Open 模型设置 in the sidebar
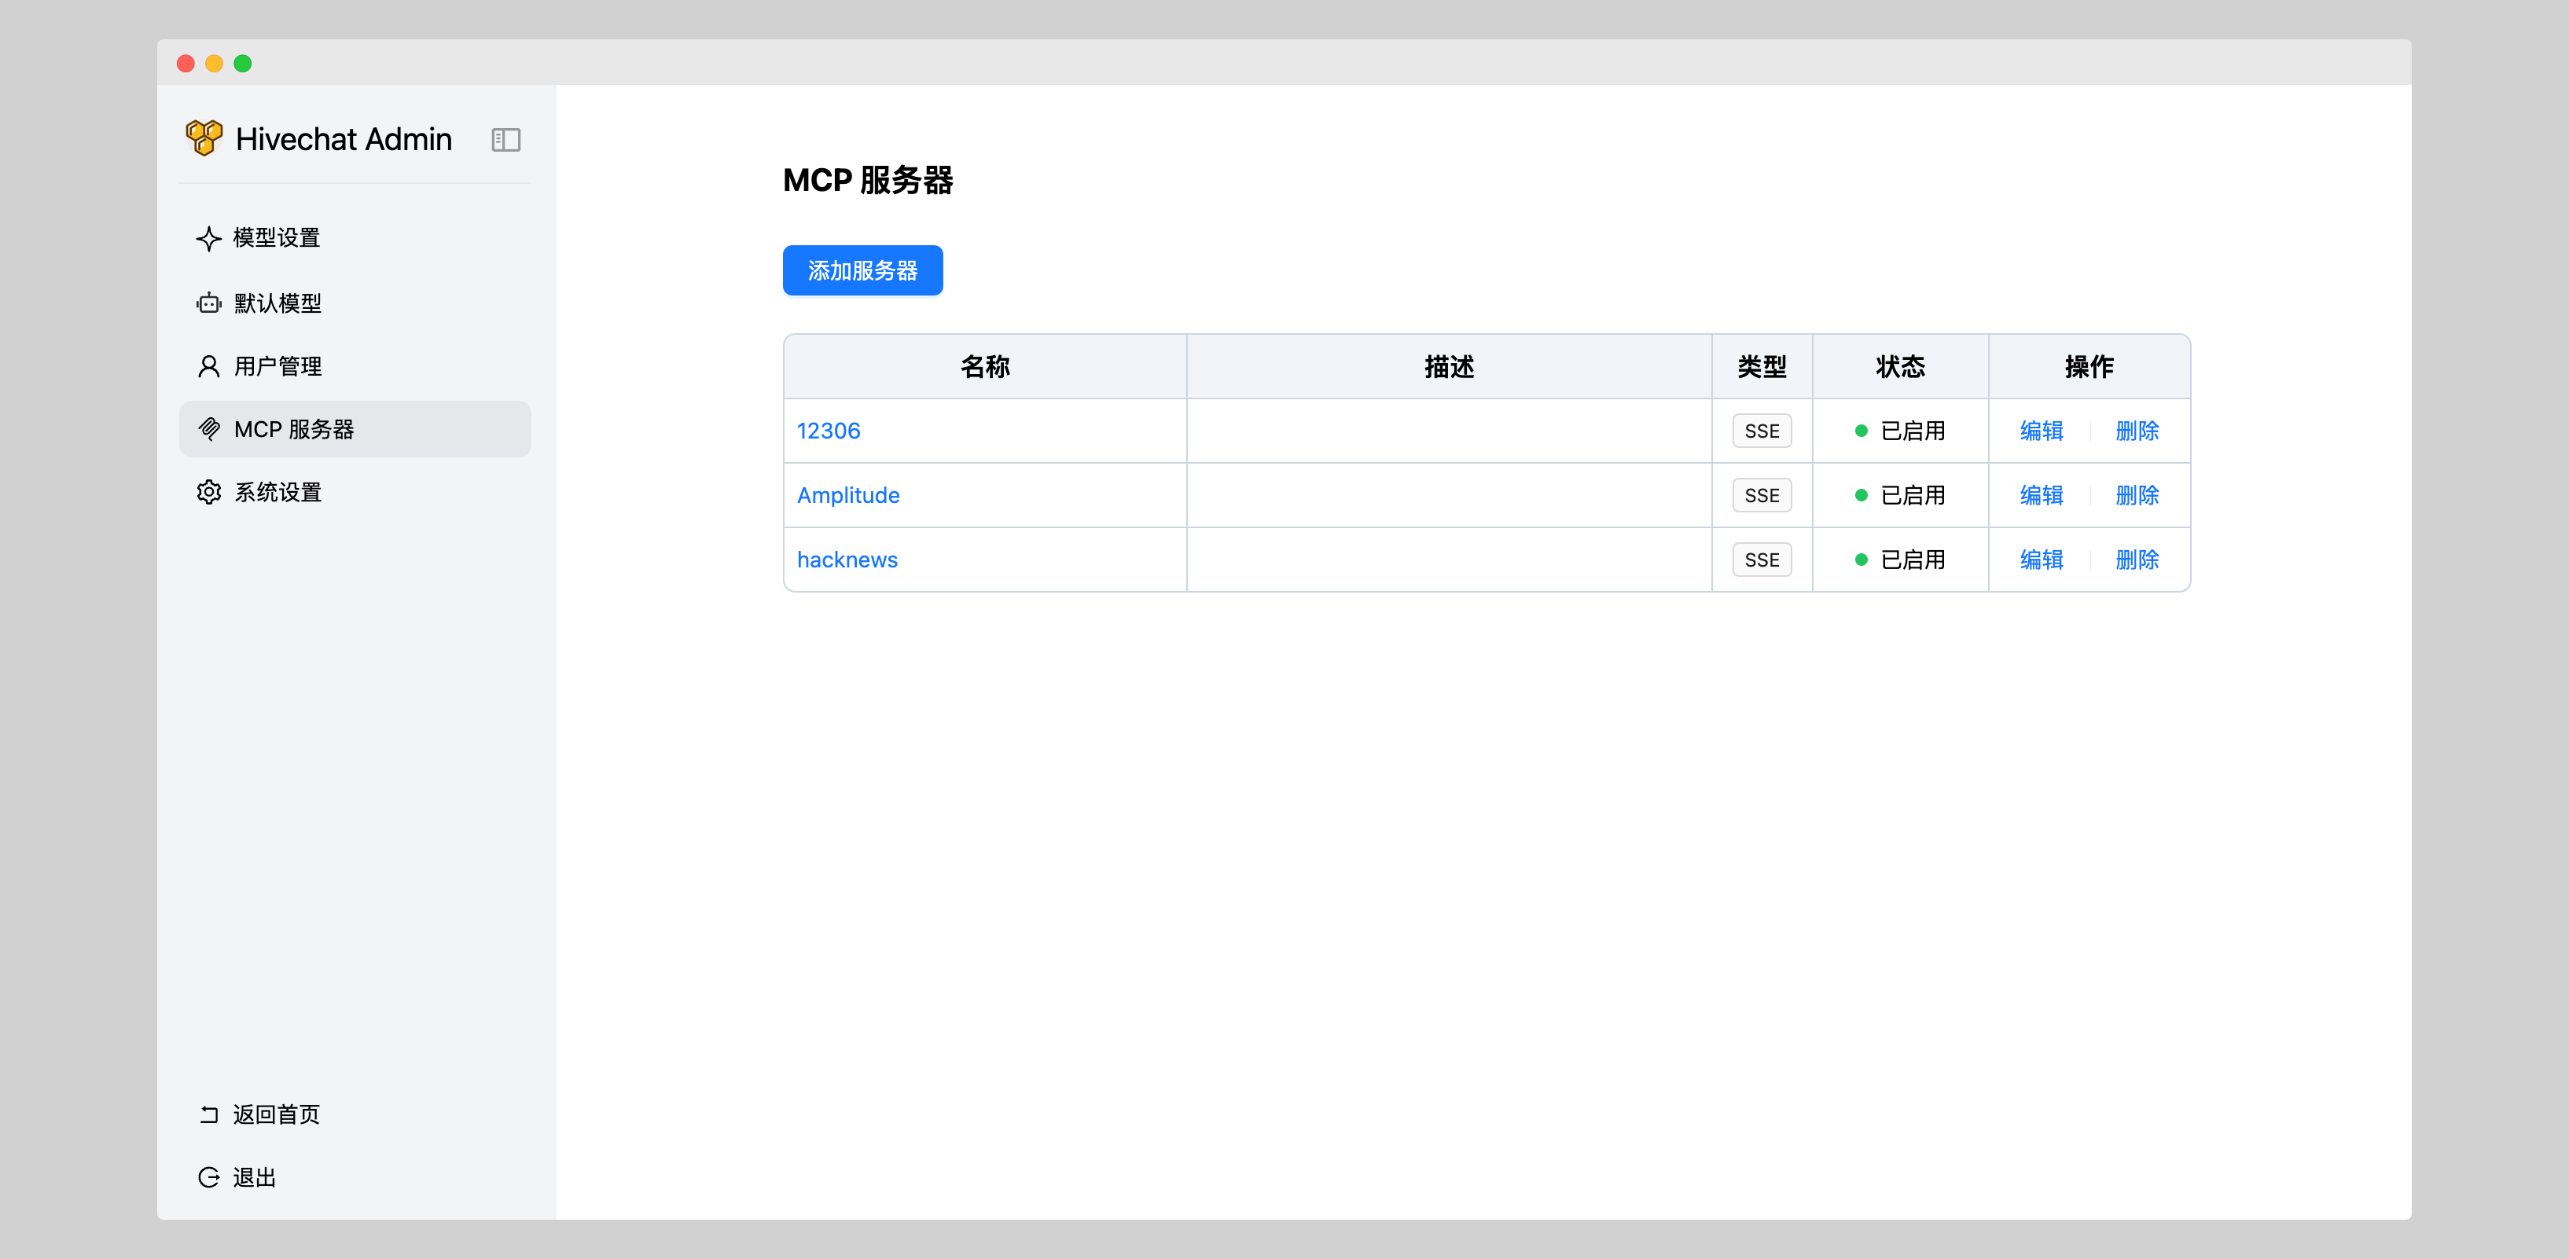The image size is (2569, 1259). (276, 238)
